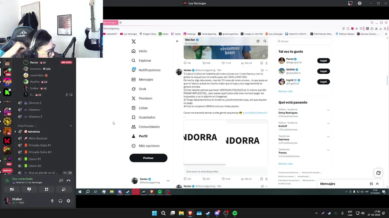
Task: Toggle Discord camera on
Action: 12,189
